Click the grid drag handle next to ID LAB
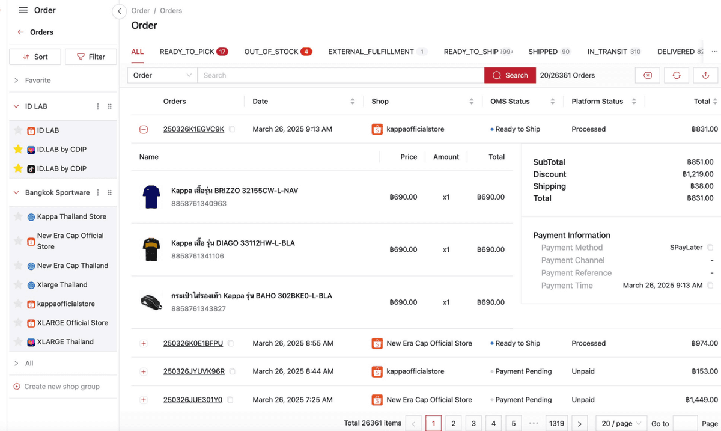The image size is (721, 431). click(x=109, y=106)
